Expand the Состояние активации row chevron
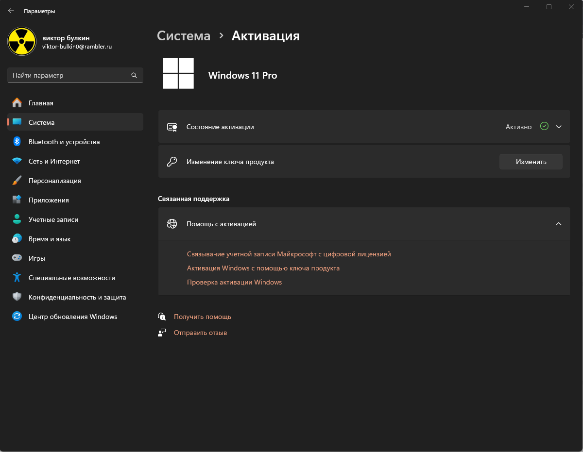Image resolution: width=583 pixels, height=452 pixels. point(559,127)
